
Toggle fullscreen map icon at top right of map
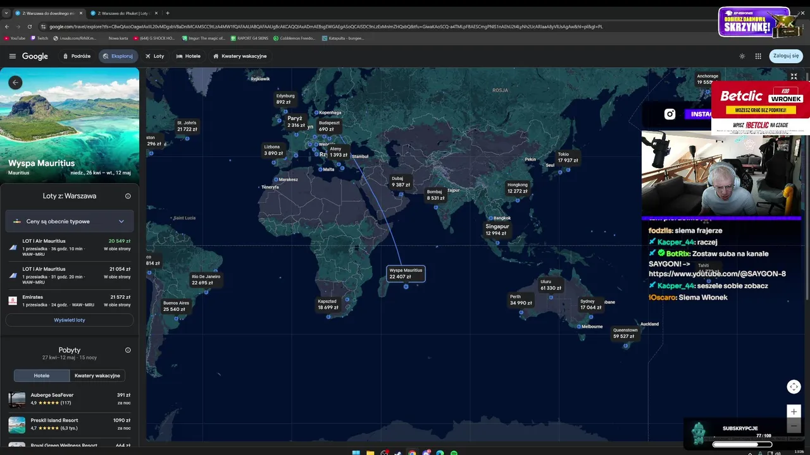[x=794, y=76]
